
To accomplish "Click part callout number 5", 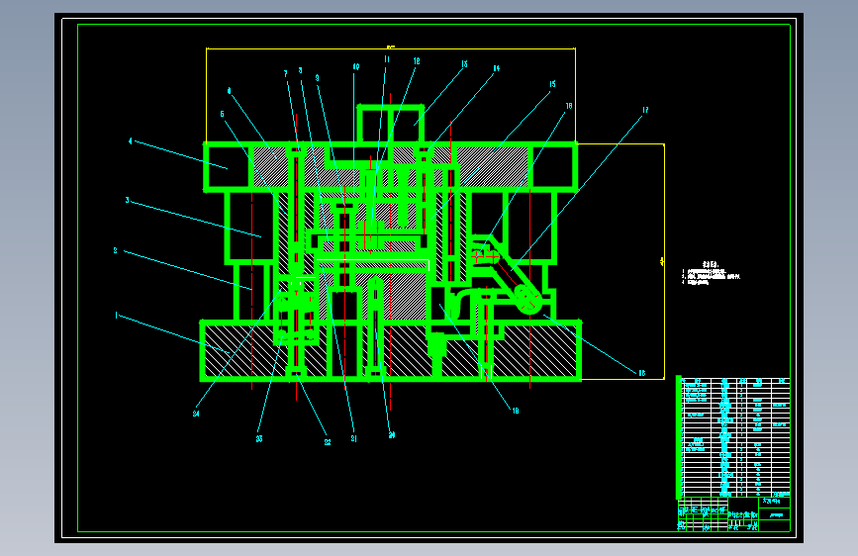I will tap(222, 114).
